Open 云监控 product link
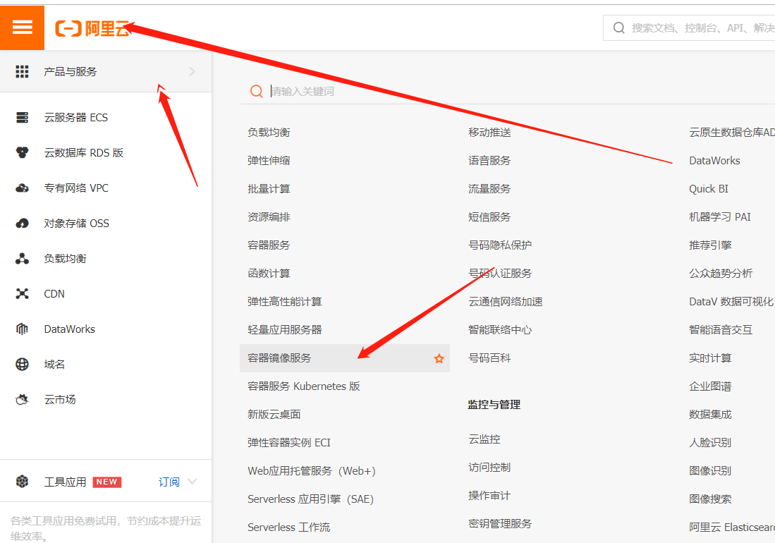 pos(484,439)
